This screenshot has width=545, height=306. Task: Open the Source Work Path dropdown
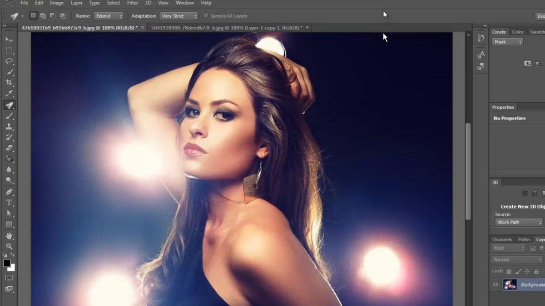pos(519,222)
